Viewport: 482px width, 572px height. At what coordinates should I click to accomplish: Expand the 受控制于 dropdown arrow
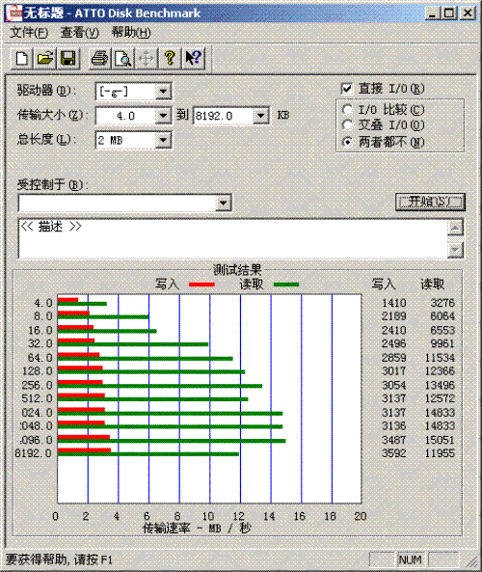click(223, 203)
